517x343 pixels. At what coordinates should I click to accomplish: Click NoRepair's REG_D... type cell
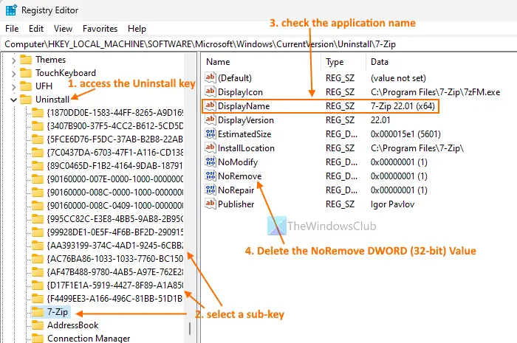point(341,190)
